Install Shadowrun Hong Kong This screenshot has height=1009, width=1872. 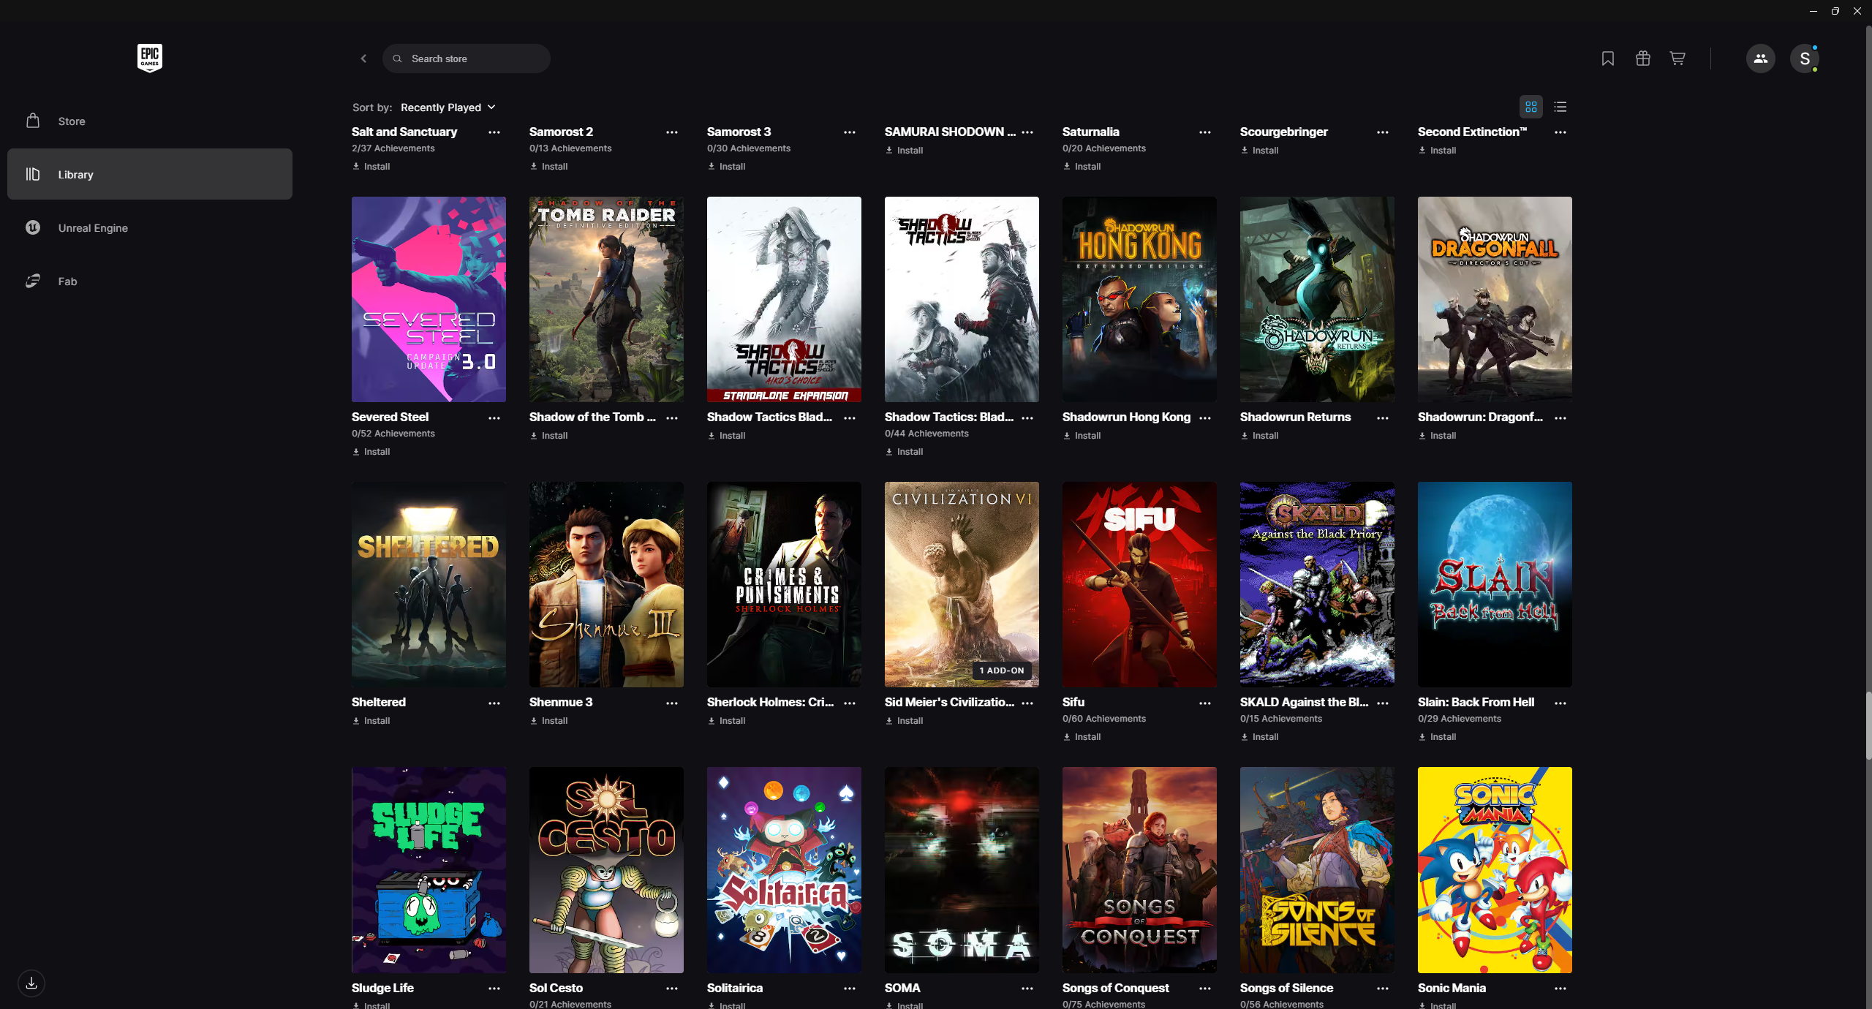click(1082, 436)
